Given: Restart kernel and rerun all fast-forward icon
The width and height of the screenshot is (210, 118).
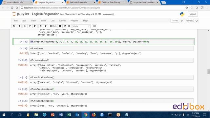Looking at the screenshot, I should (69, 26).
